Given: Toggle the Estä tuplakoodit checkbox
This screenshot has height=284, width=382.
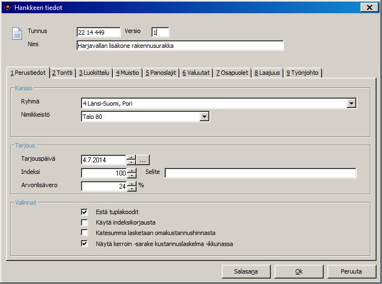Looking at the screenshot, I should (84, 212).
